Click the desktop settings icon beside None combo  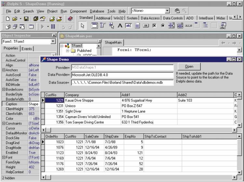pos(177,11)
